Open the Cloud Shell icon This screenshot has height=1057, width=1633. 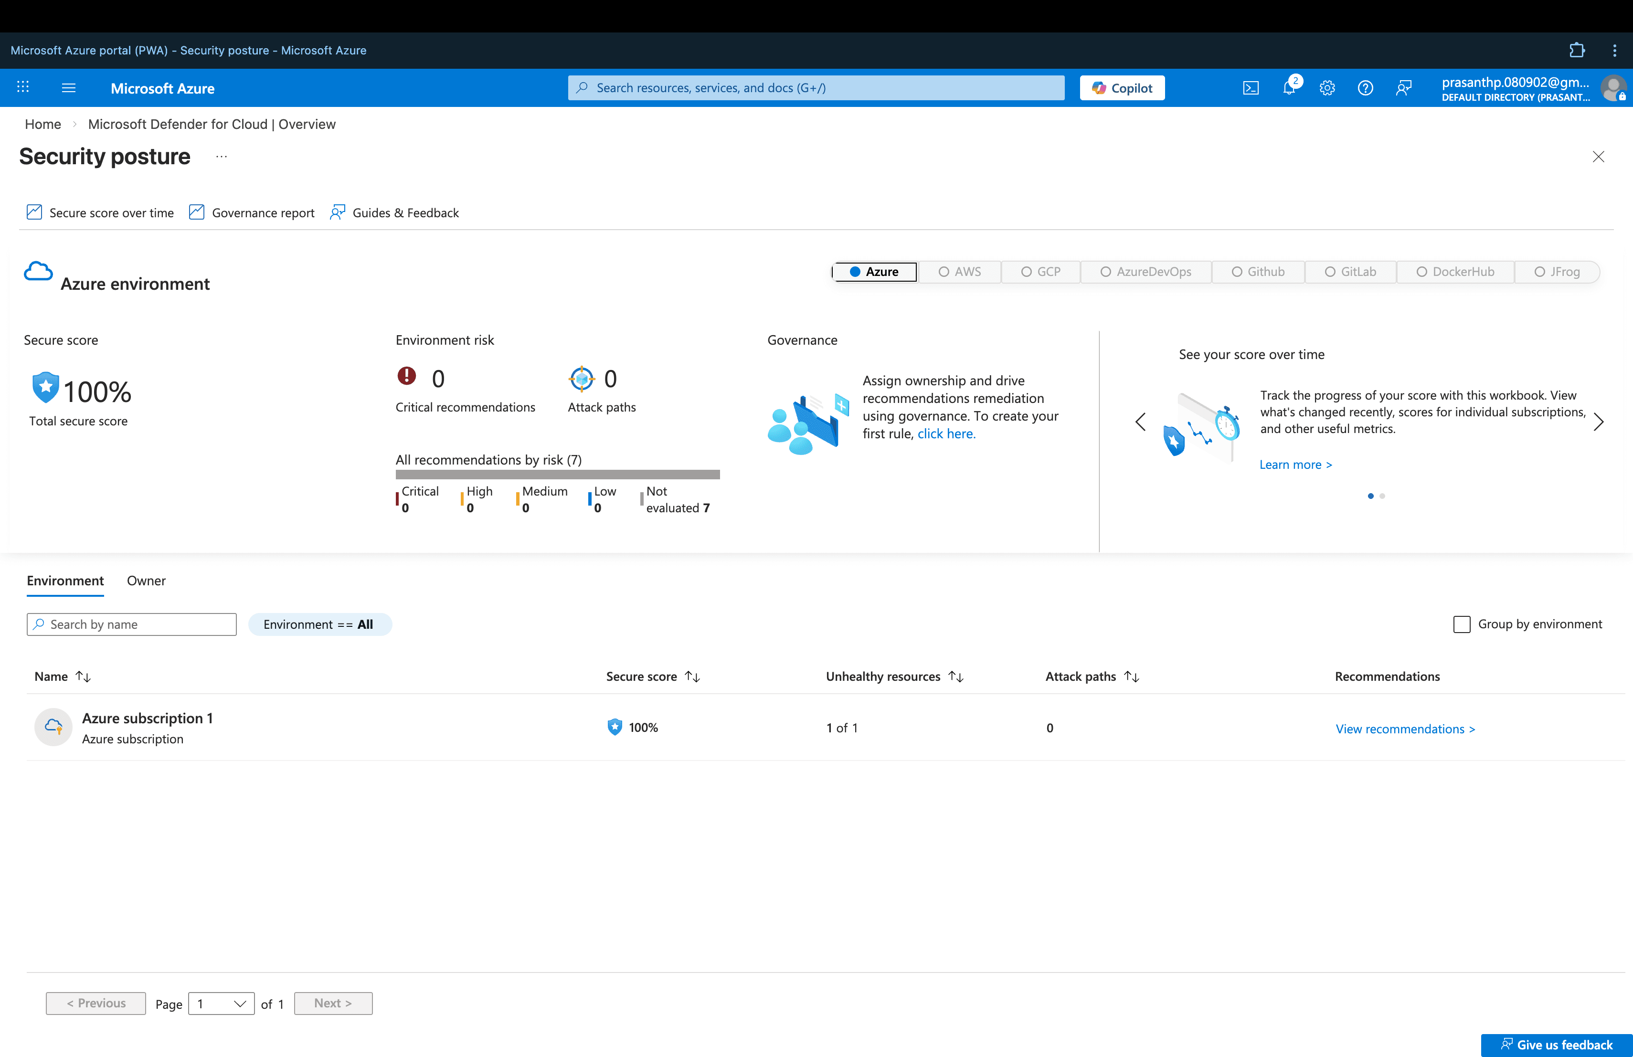point(1250,88)
